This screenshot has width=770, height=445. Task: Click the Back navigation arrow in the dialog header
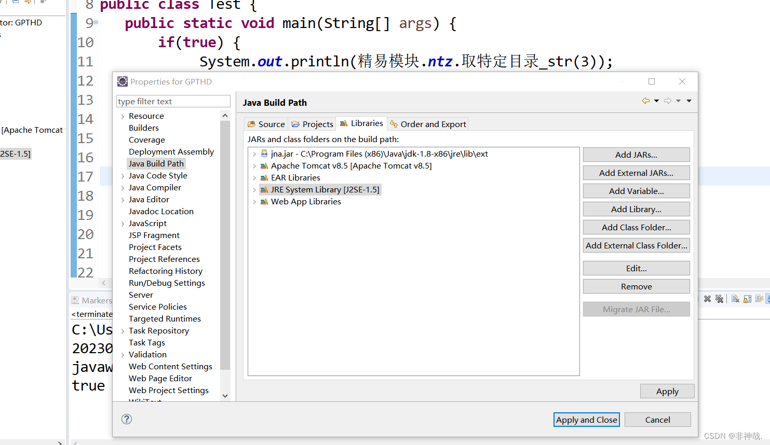tap(645, 101)
